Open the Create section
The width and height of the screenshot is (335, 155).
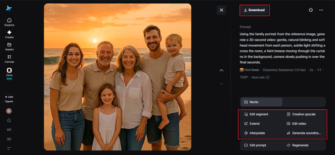pos(9,34)
